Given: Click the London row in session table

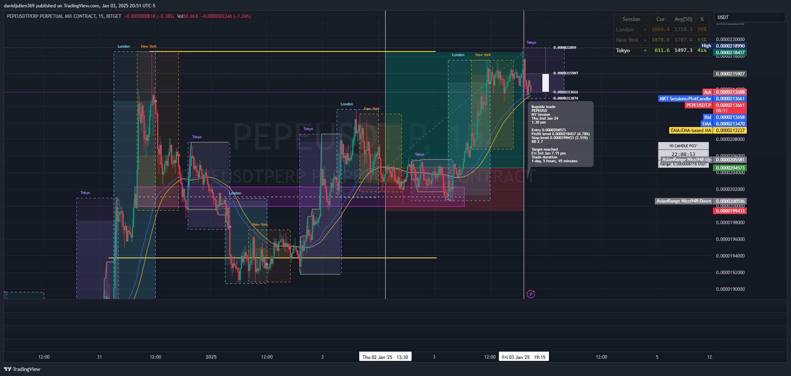Looking at the screenshot, I should (661, 29).
